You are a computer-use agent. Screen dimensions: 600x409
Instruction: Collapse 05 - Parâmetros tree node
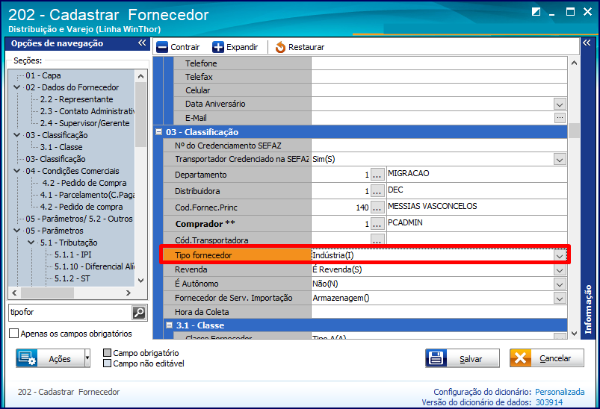[x=17, y=231]
